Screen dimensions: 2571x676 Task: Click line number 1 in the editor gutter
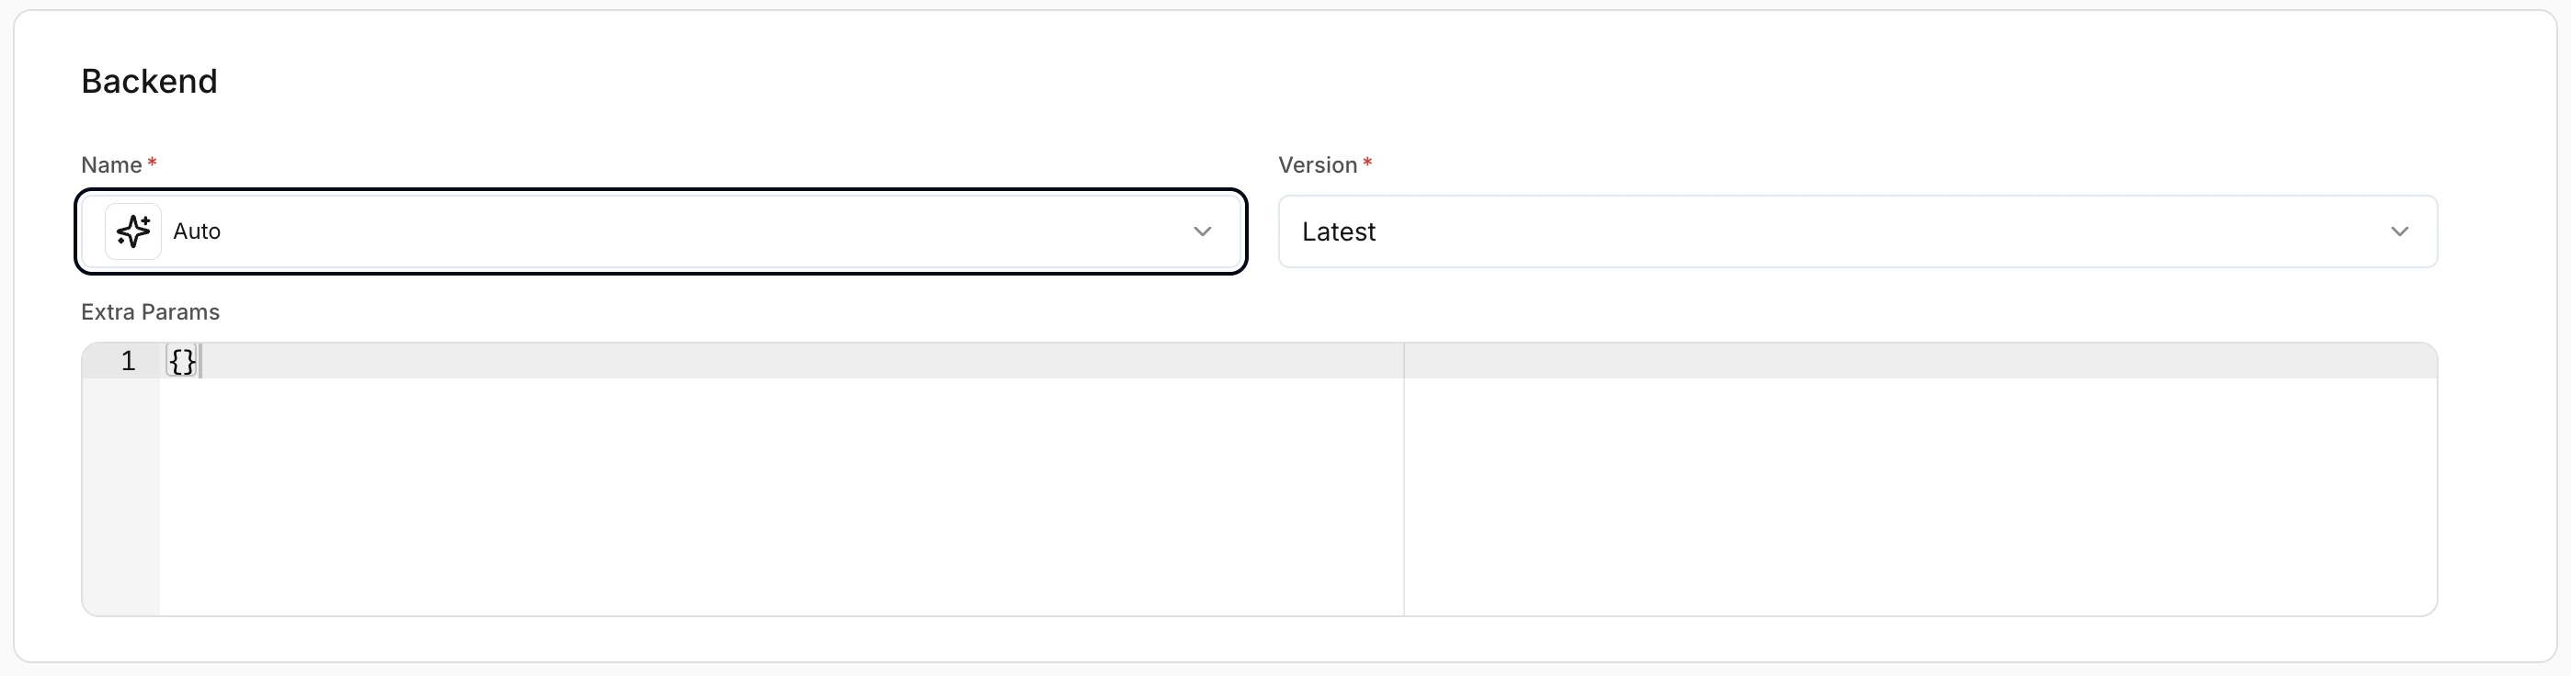click(128, 362)
